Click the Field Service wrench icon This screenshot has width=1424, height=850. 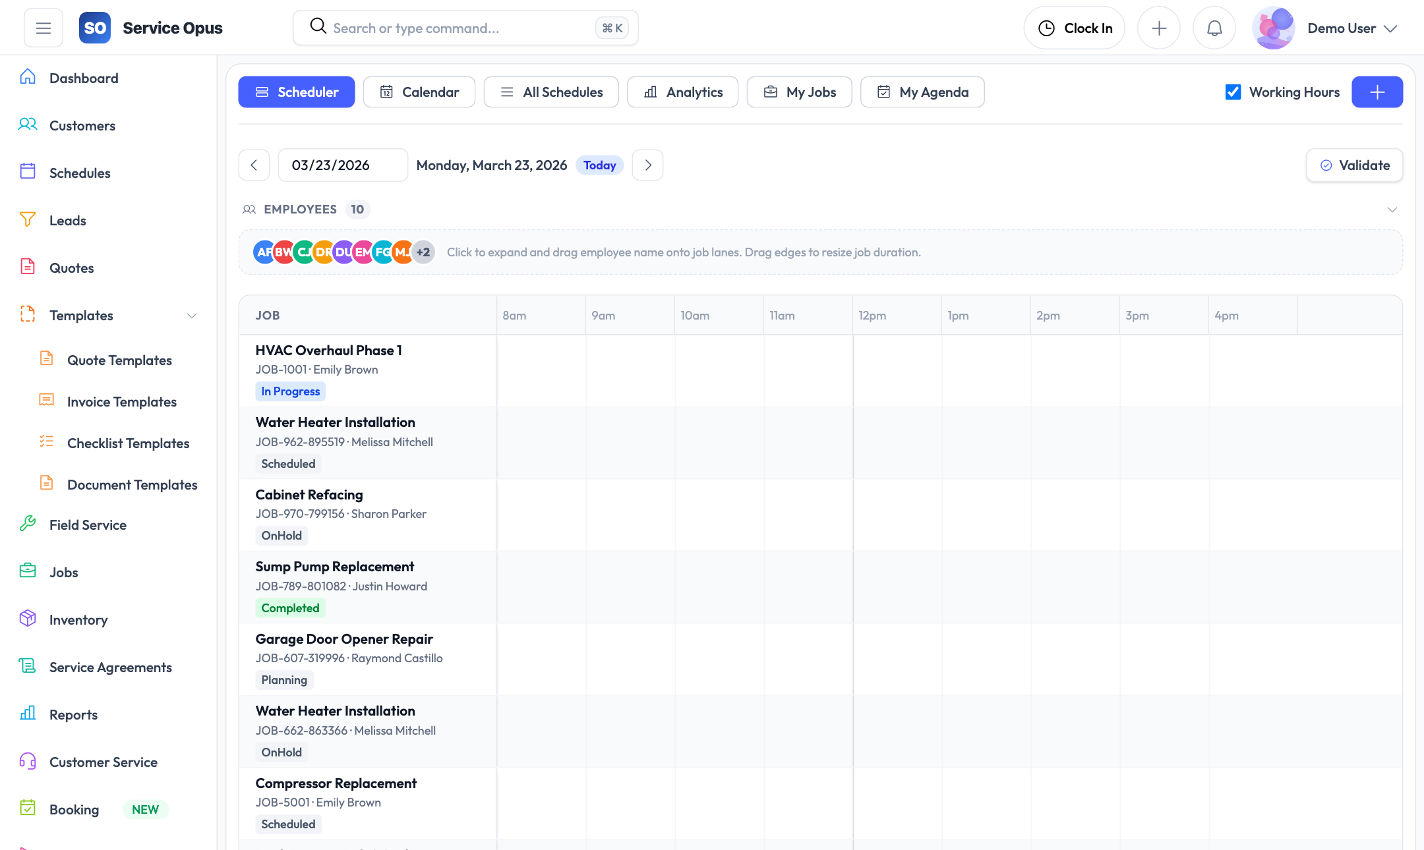27,524
